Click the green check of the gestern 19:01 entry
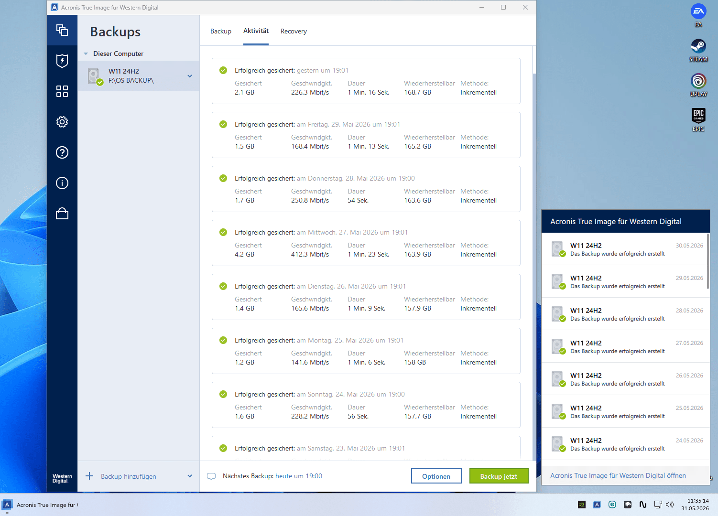Screen dimensions: 718x516 point(223,70)
